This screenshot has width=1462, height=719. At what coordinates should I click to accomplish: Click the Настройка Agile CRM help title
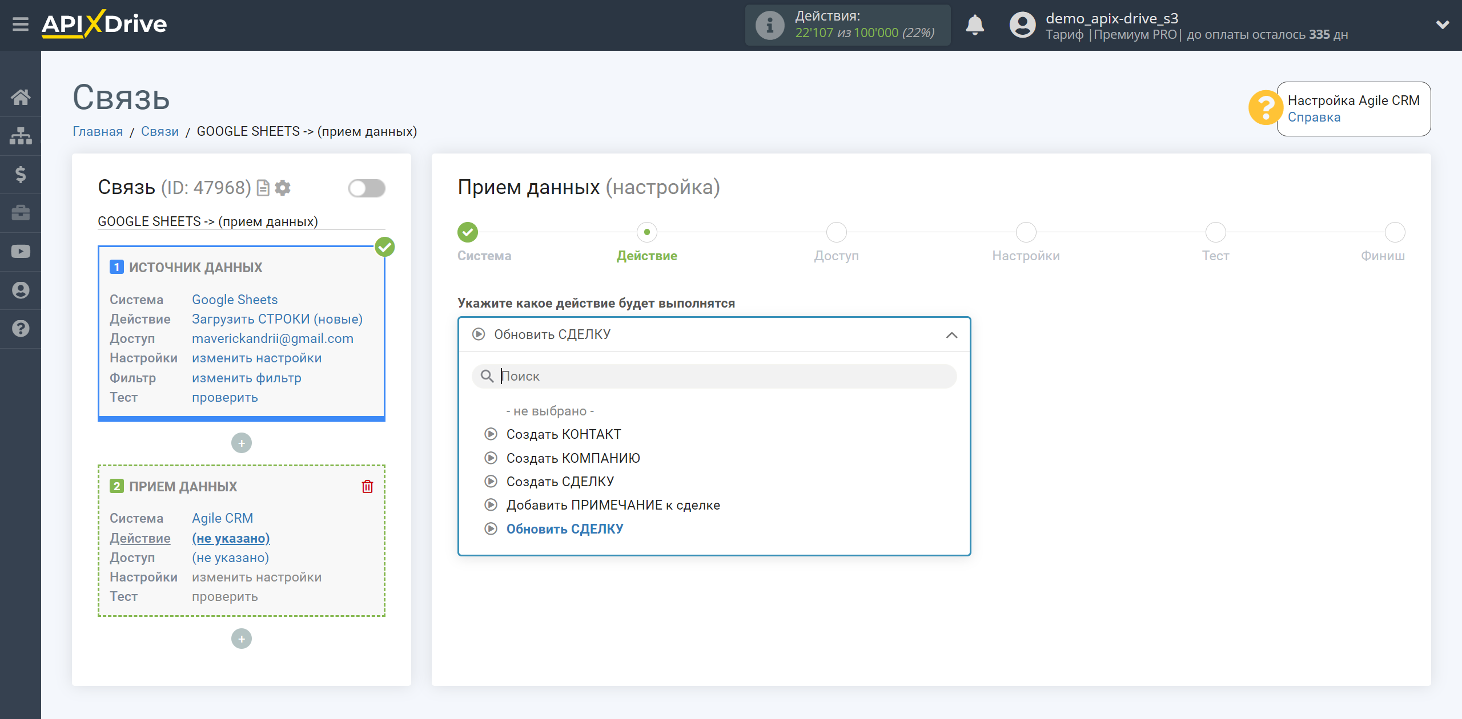(x=1353, y=100)
